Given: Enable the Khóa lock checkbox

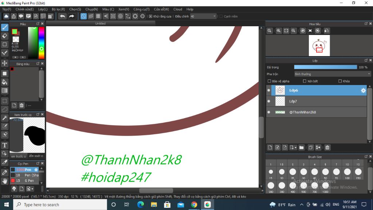Looking at the screenshot, I should [340, 81].
